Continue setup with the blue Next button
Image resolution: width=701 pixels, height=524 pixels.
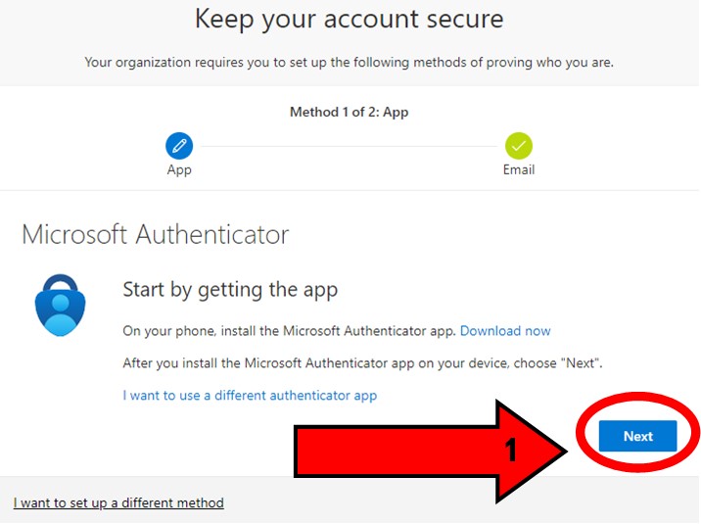pyautogui.click(x=637, y=436)
